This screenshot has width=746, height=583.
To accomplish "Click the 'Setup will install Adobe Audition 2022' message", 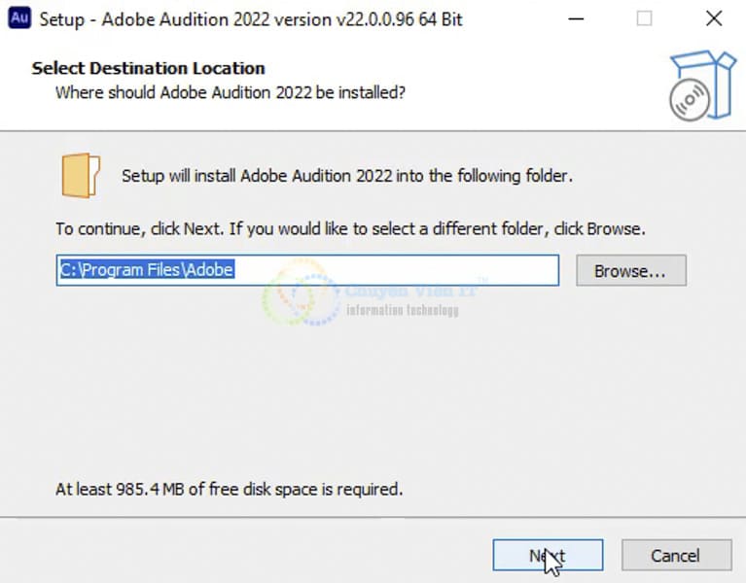I will pos(347,176).
